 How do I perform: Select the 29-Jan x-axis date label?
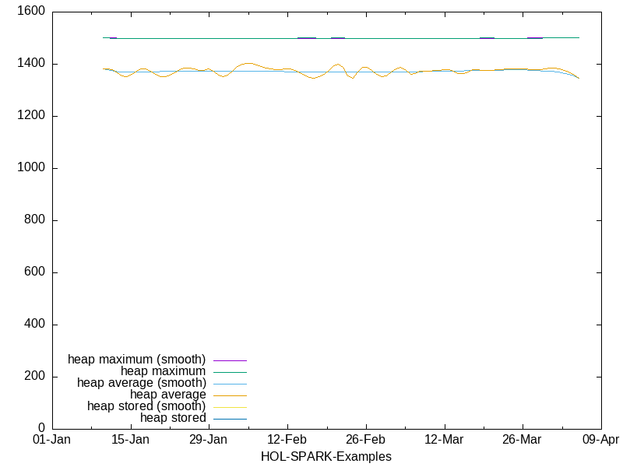point(209,441)
